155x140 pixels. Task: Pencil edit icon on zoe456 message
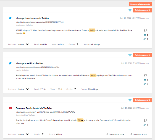point(145,84)
